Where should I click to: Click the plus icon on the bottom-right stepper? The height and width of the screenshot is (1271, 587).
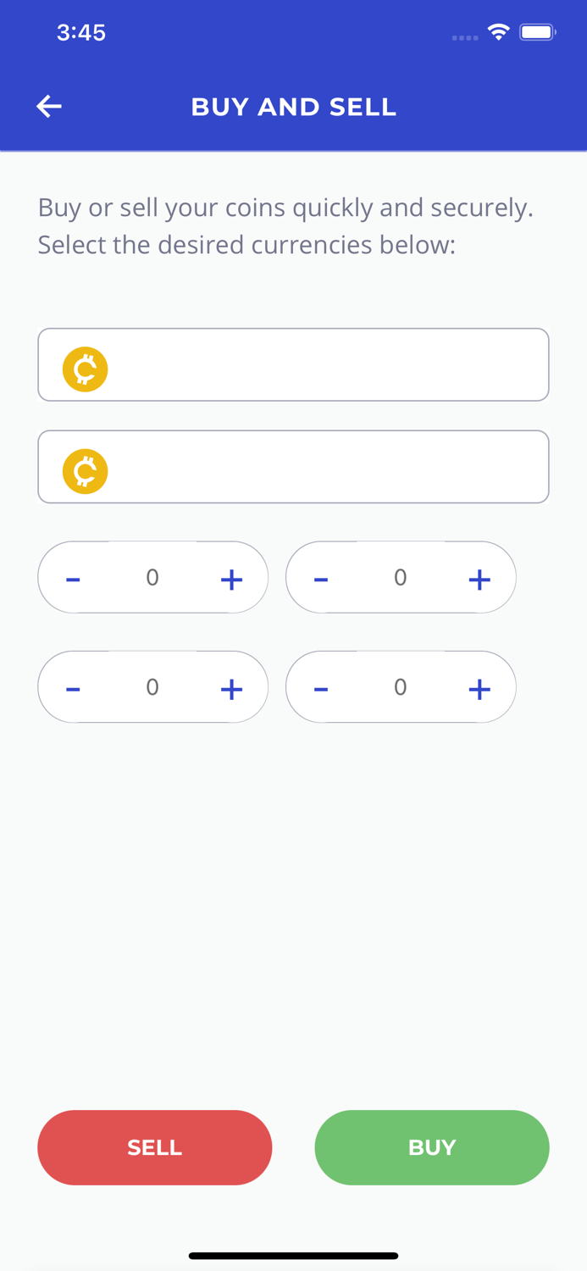479,687
